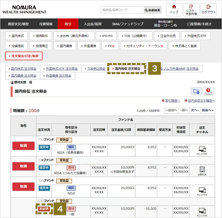This screenshot has height=218, width=222.
Task: Open the IPO/PO submenu
Action: [x=106, y=36]
